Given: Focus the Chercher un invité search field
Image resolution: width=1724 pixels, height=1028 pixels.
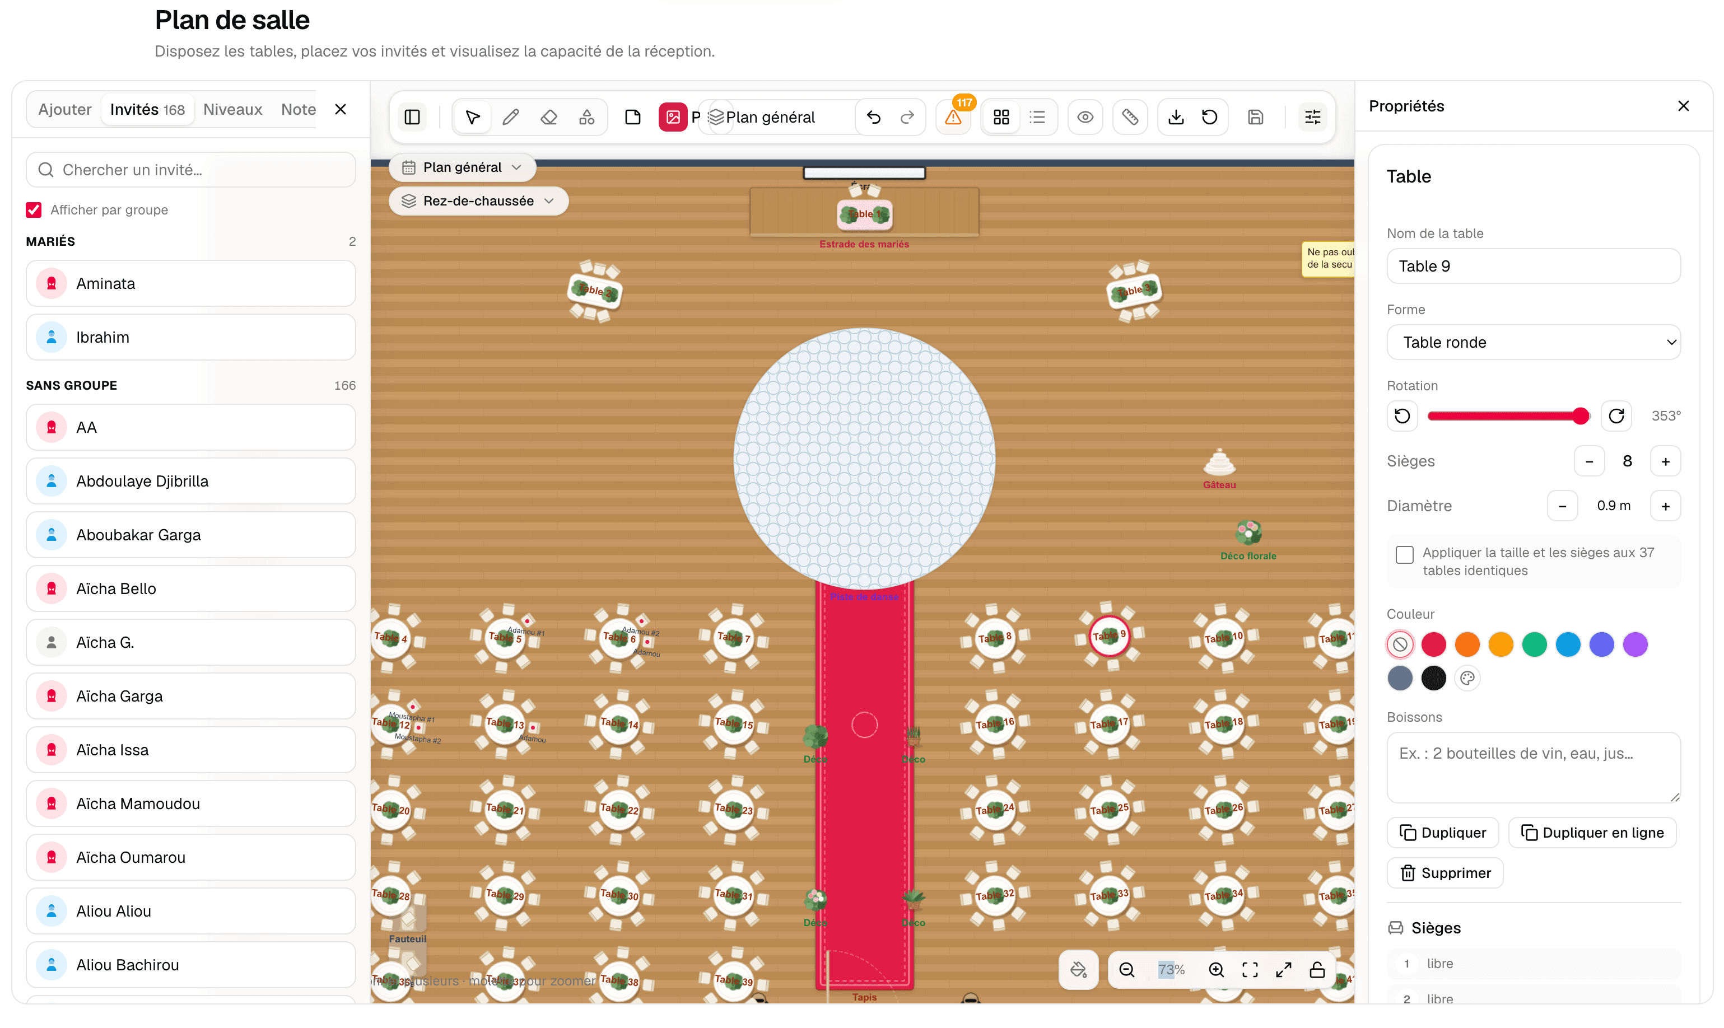Looking at the screenshot, I should 190,170.
